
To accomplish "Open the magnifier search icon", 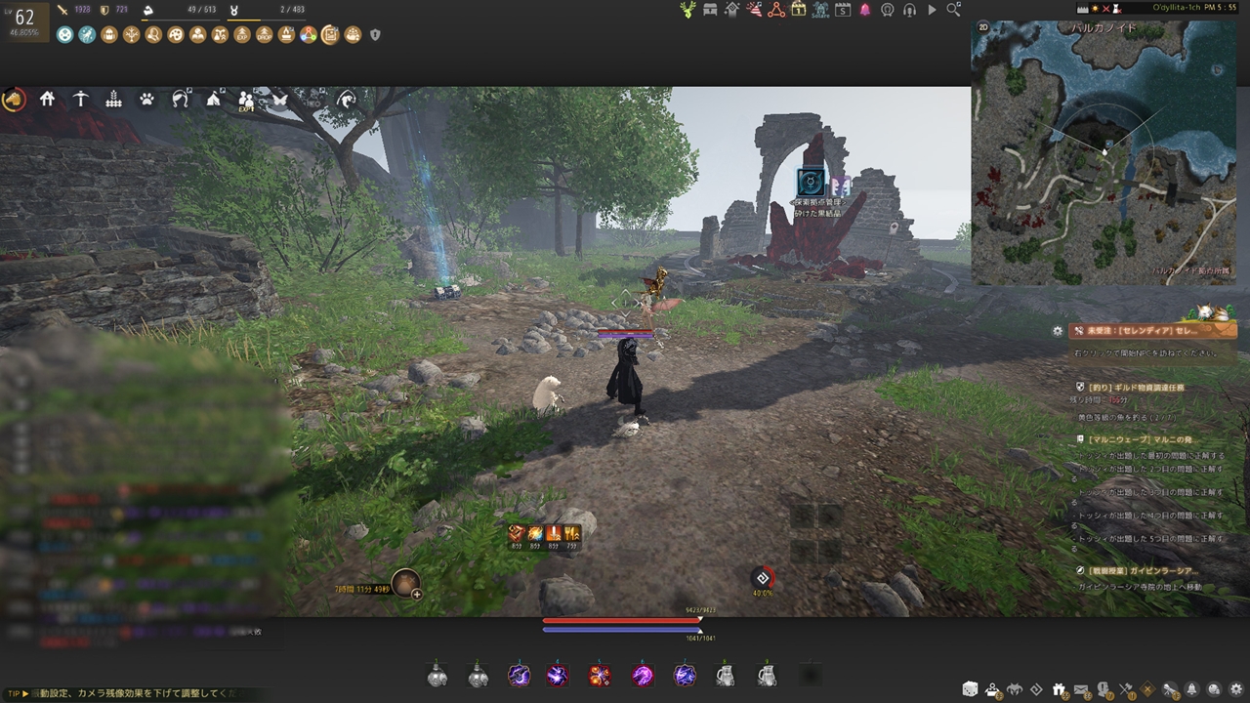I will pyautogui.click(x=954, y=10).
